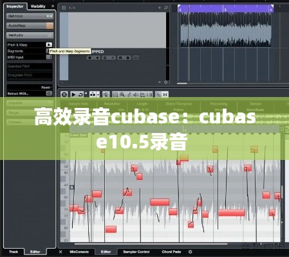Screen dimensions: 289x257
Task: Select the Draw pencil tool
Action: point(129,94)
